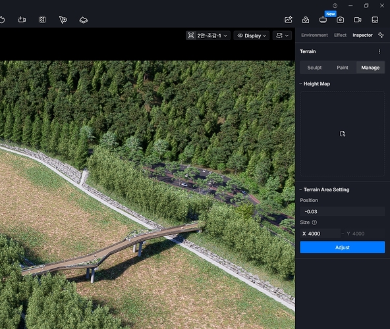Click the render queue tray icon
This screenshot has width=390, height=329.
click(375, 20)
